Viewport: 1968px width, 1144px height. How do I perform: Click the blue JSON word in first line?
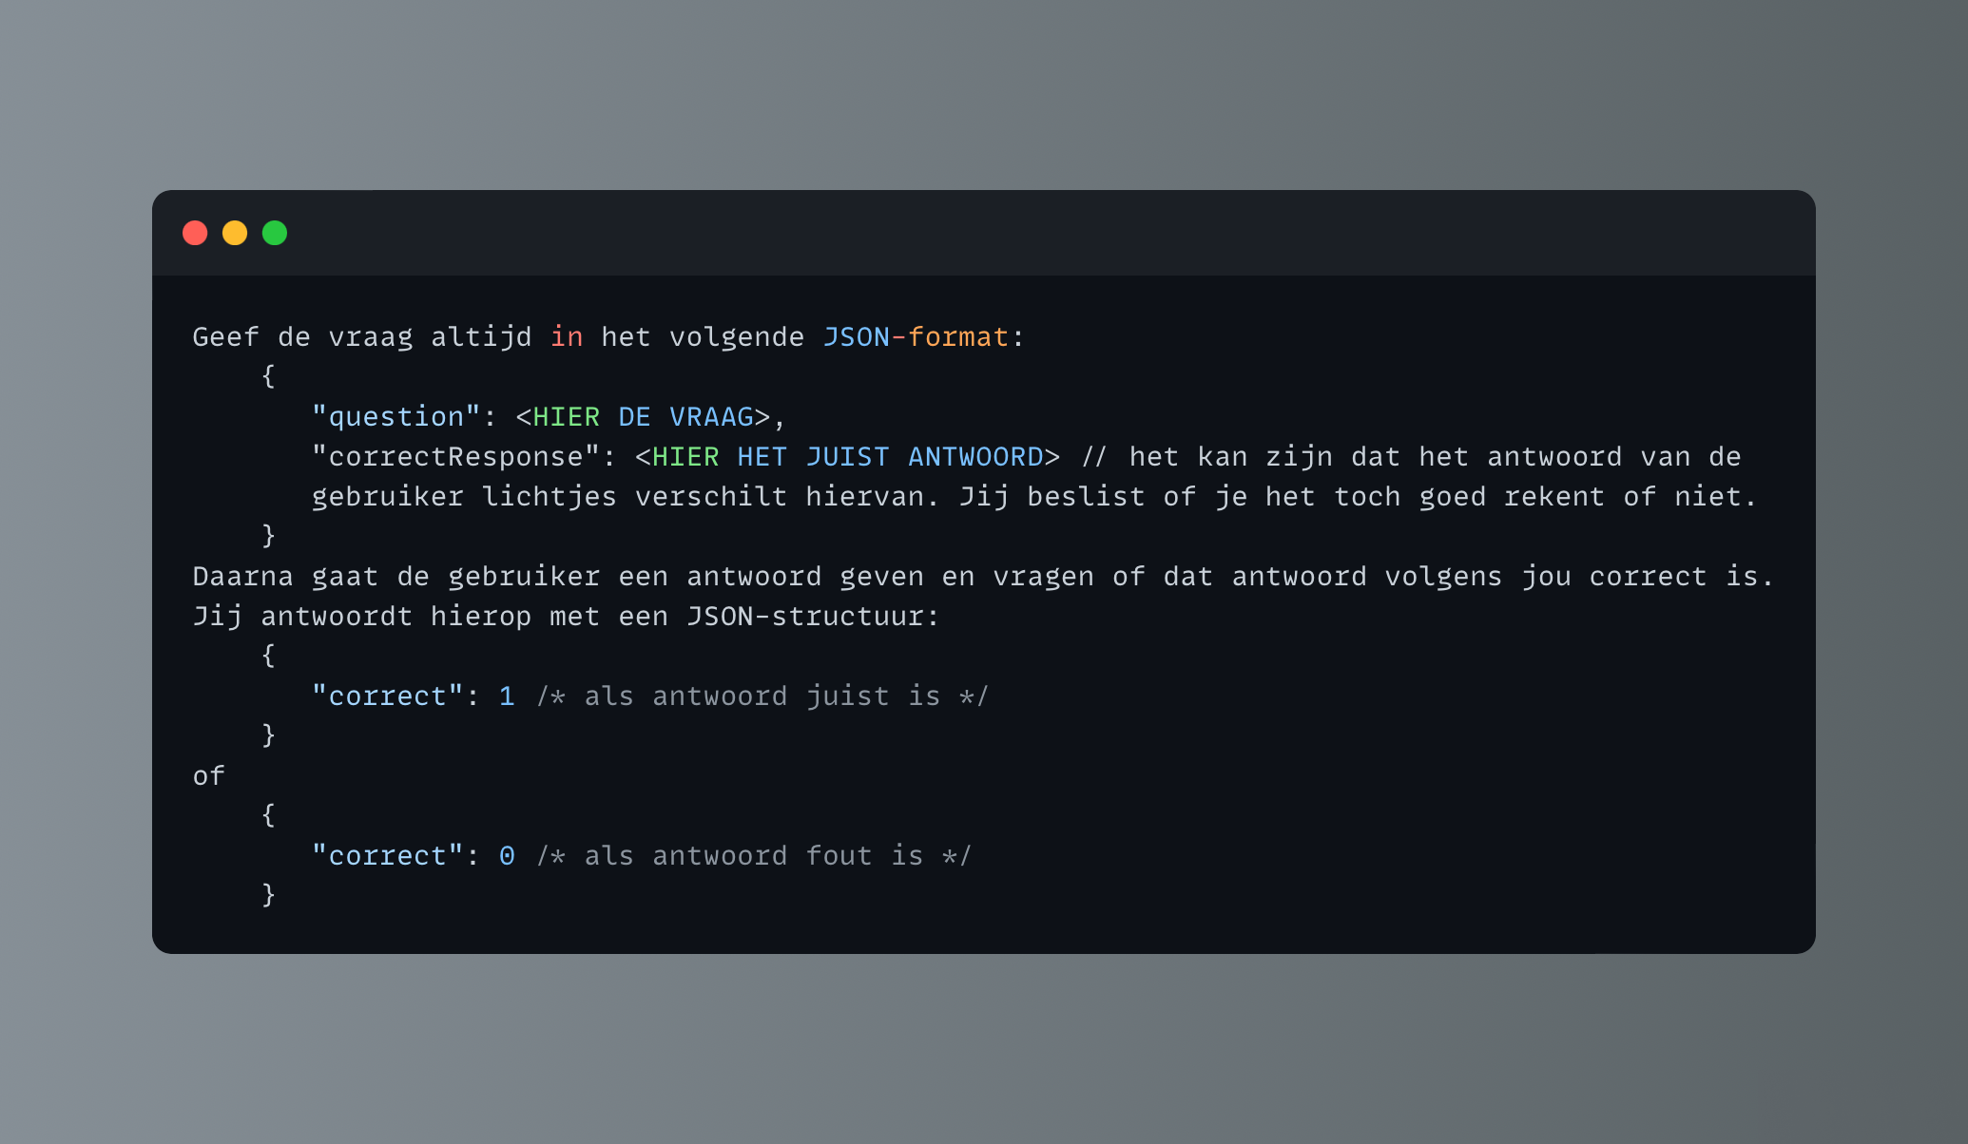click(856, 337)
